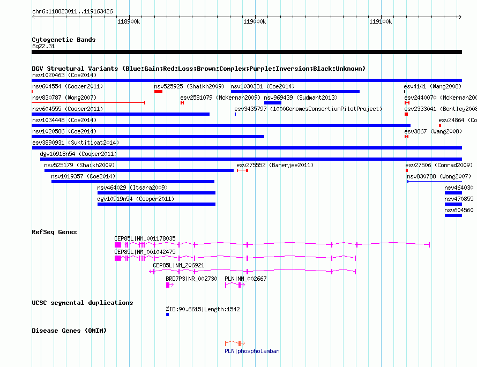Click the esv3867 (Wang2008) variant label
This screenshot has width=477, height=367.
(433, 131)
